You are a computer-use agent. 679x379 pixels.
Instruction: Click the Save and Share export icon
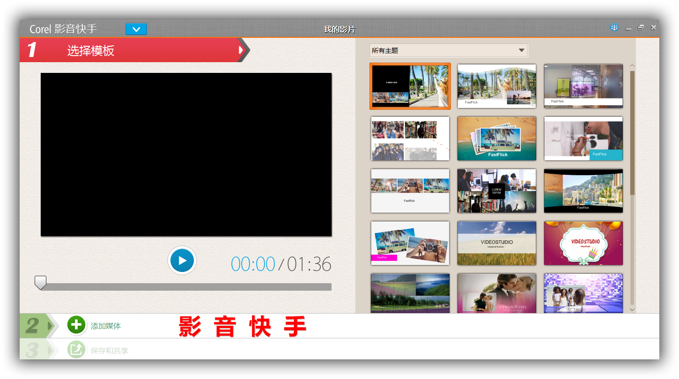coord(76,350)
